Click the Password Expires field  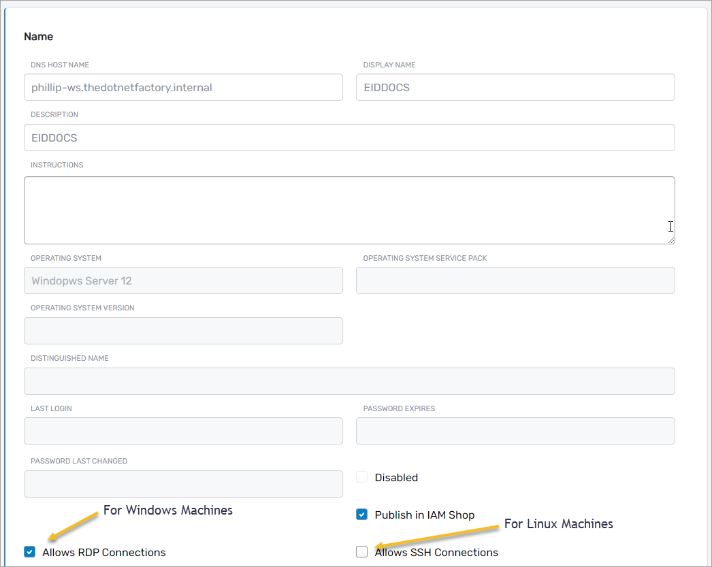(515, 431)
